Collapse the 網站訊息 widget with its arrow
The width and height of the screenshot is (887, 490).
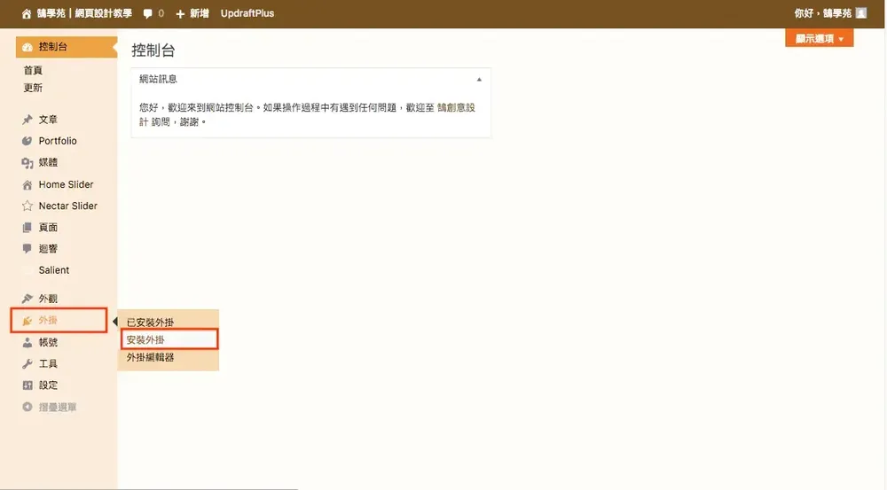479,80
